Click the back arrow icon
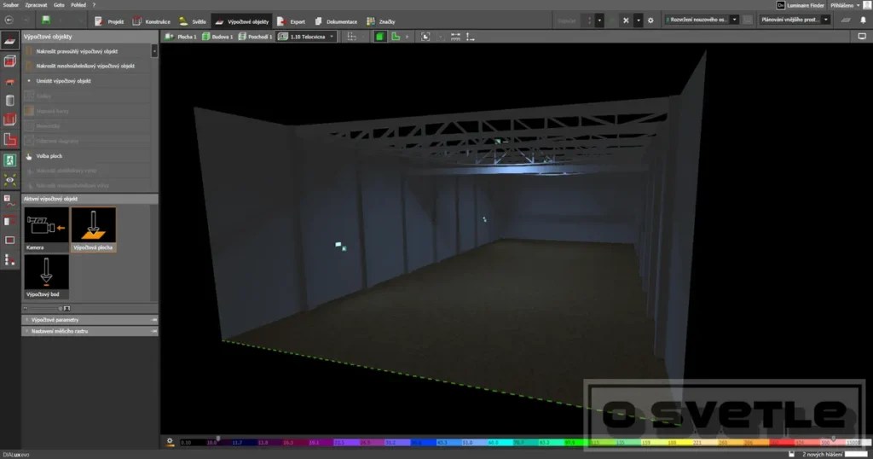This screenshot has width=873, height=459. [9, 20]
